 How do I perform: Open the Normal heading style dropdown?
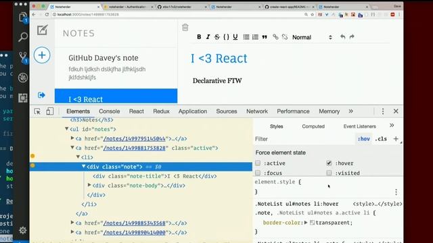pos(312,37)
